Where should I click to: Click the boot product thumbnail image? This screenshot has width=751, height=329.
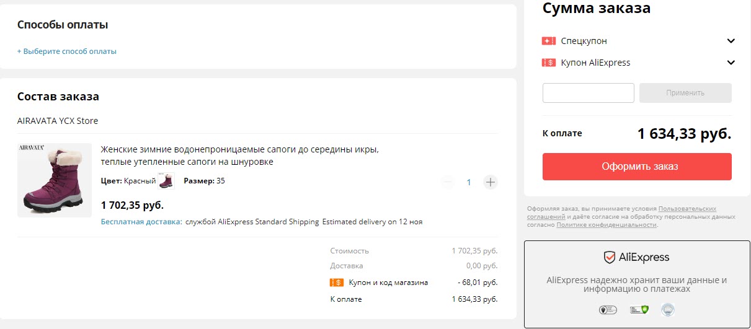pos(55,180)
